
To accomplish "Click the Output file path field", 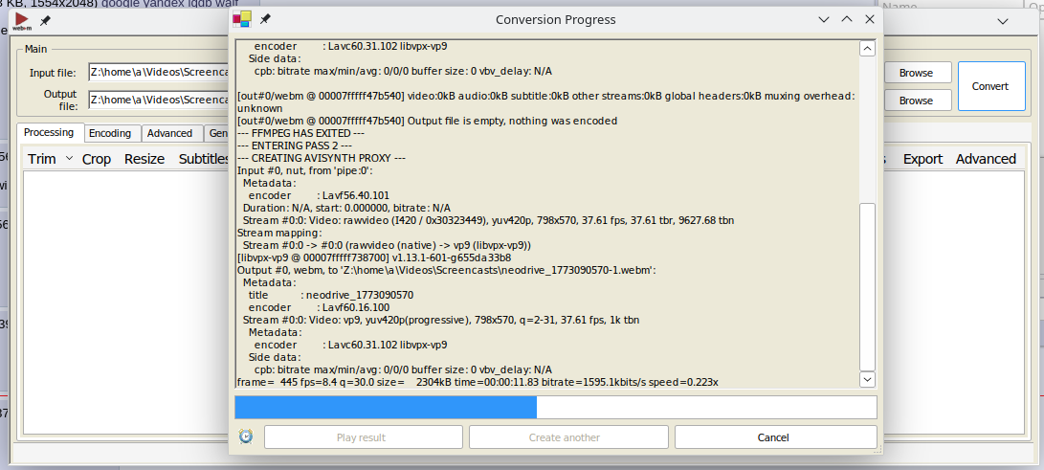I will pos(159,100).
